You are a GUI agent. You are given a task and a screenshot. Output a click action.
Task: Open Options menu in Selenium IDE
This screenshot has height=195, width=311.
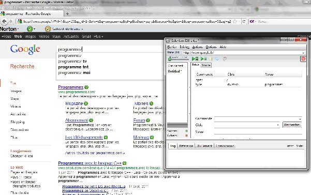click(211, 47)
